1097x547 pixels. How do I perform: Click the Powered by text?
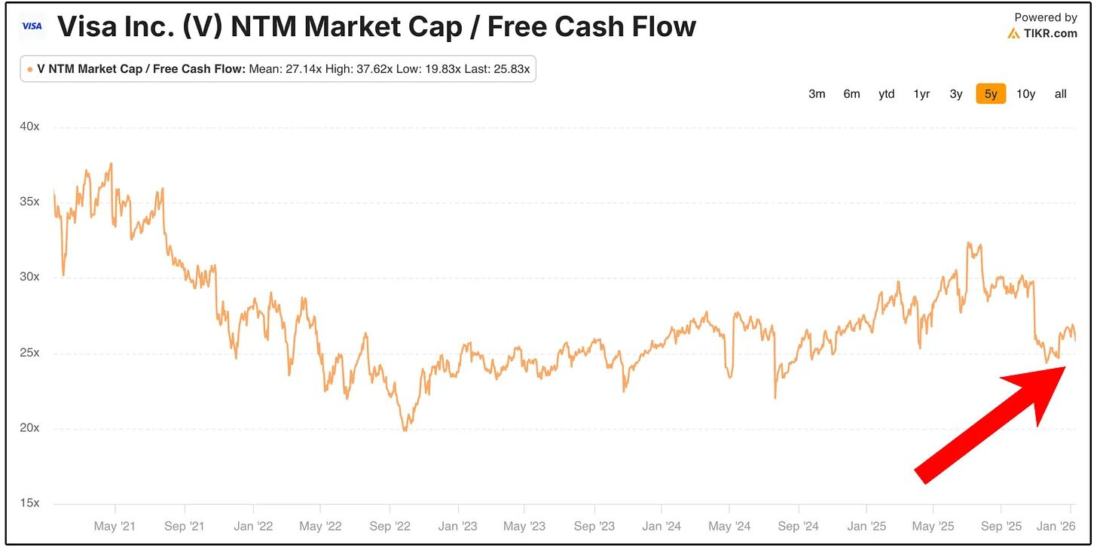click(x=1046, y=17)
